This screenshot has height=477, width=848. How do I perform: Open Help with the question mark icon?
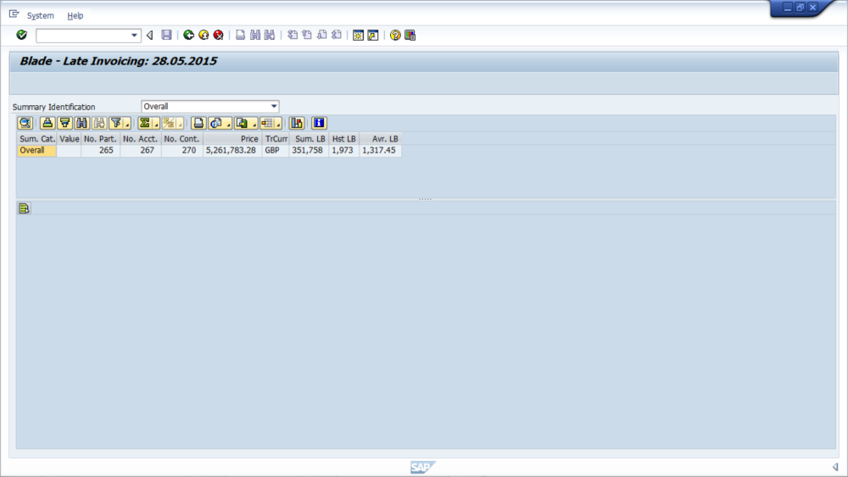click(x=395, y=35)
